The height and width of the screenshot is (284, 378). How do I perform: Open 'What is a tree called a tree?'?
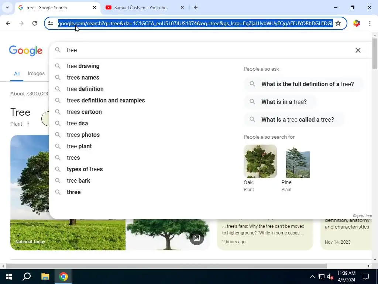pos(294,119)
